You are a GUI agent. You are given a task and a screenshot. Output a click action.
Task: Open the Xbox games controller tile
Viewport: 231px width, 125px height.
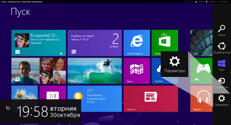click(x=201, y=71)
